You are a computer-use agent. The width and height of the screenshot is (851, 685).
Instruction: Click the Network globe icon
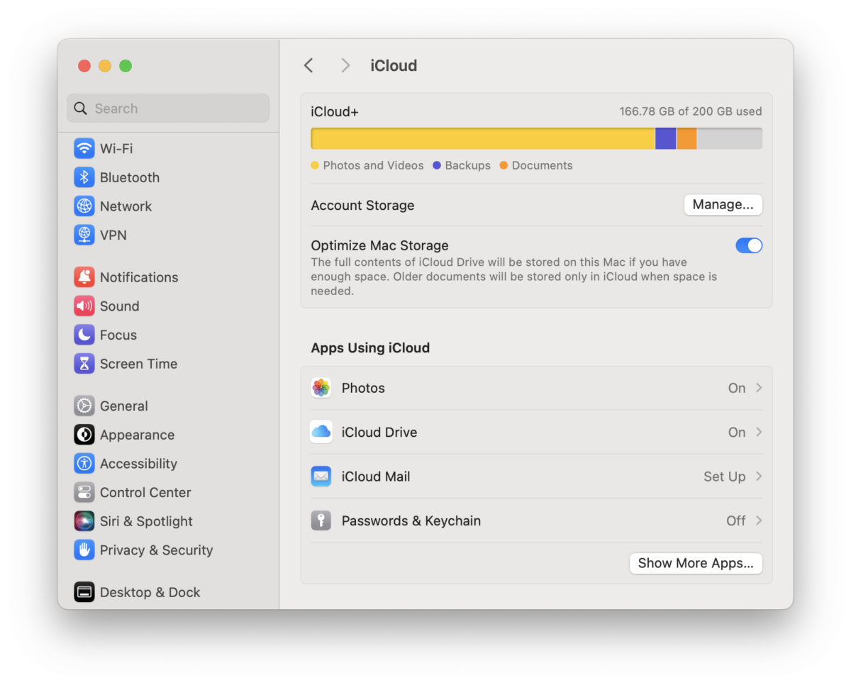(x=84, y=206)
